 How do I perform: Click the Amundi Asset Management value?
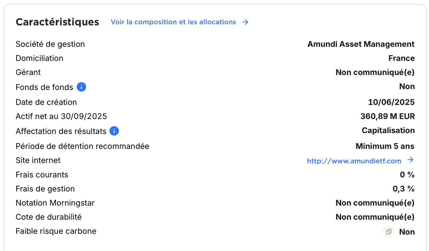(361, 44)
